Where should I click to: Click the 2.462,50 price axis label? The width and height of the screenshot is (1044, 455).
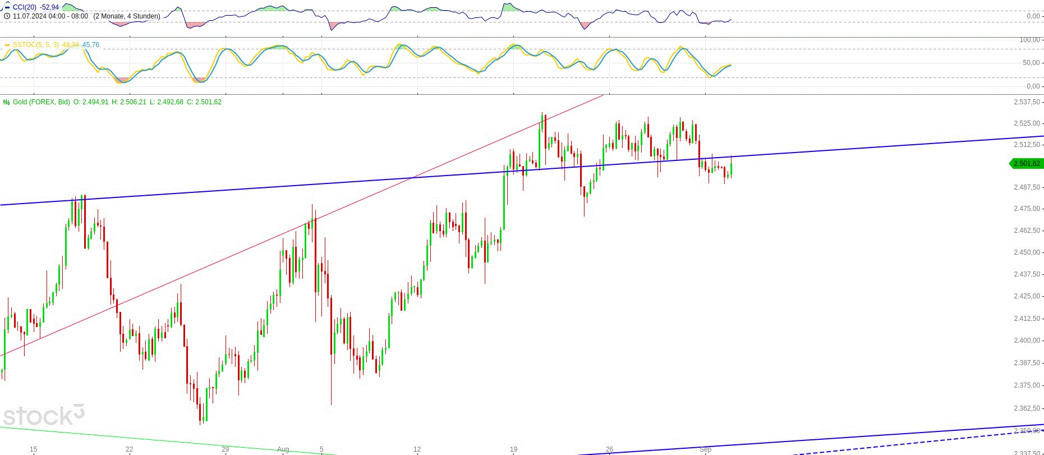pyautogui.click(x=1027, y=231)
